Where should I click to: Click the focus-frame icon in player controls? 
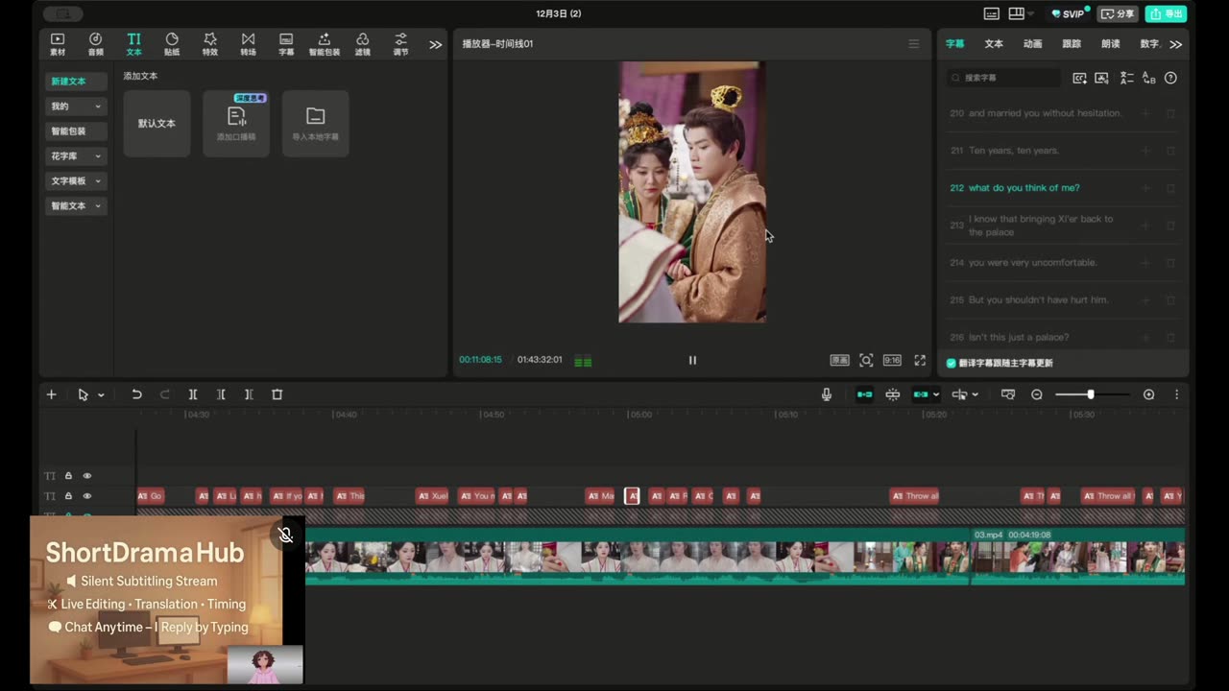tap(866, 360)
